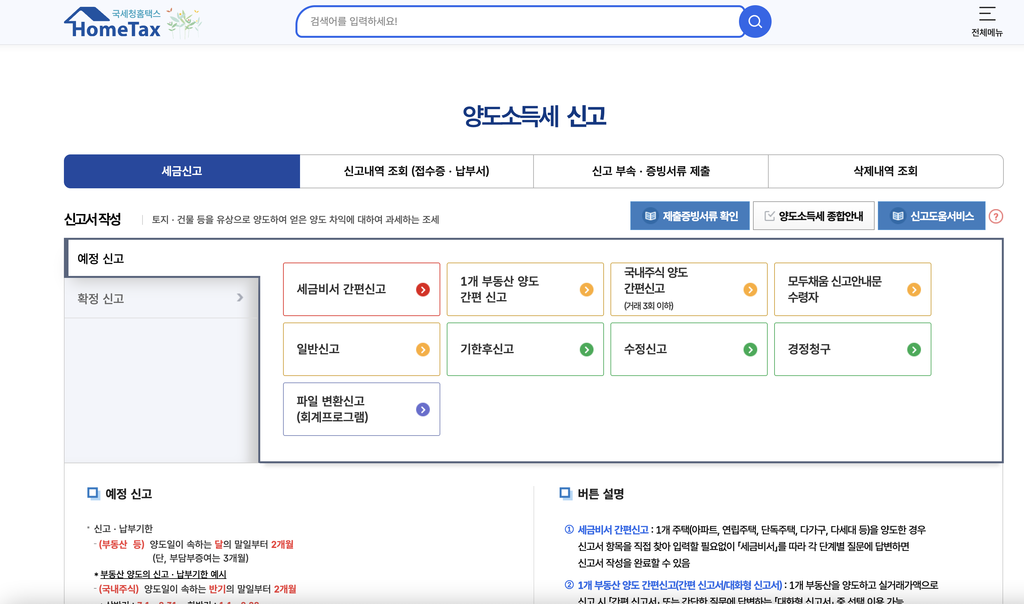
Task: Open 신고 부속·증빙서류 제출 tab
Action: coord(651,171)
